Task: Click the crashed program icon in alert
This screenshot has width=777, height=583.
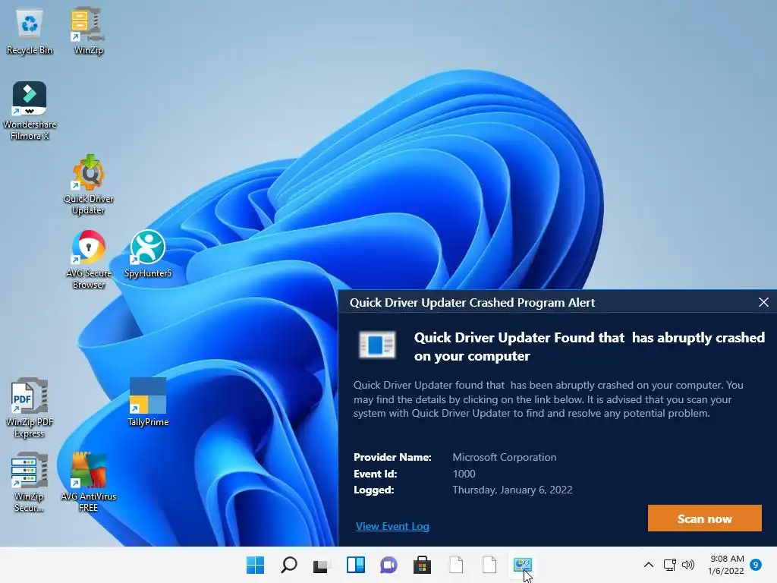Action: tap(377, 345)
